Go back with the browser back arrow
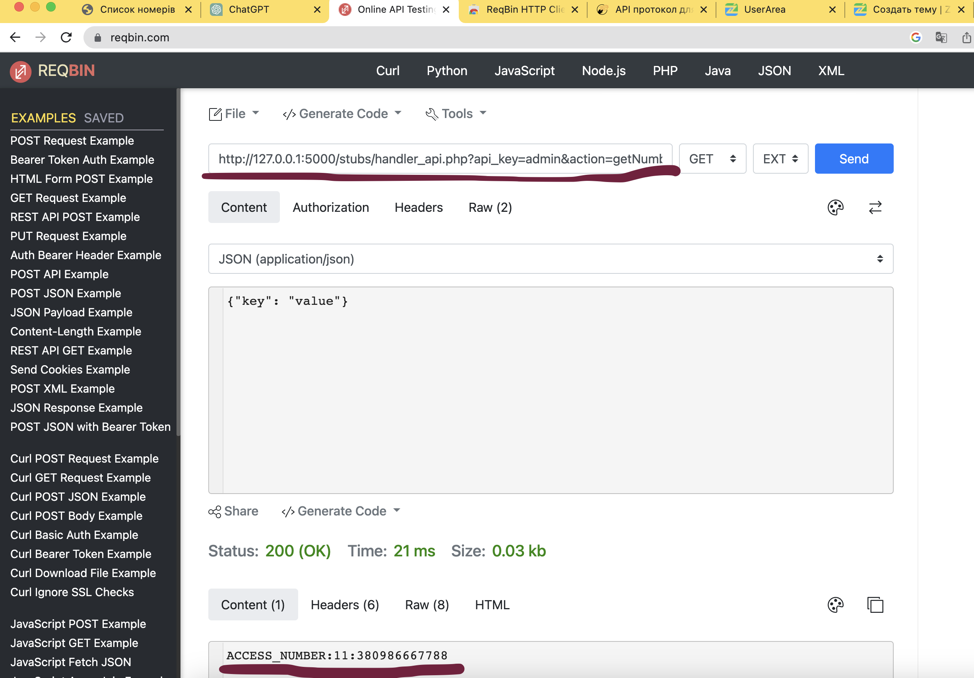974x678 pixels. (x=15, y=38)
